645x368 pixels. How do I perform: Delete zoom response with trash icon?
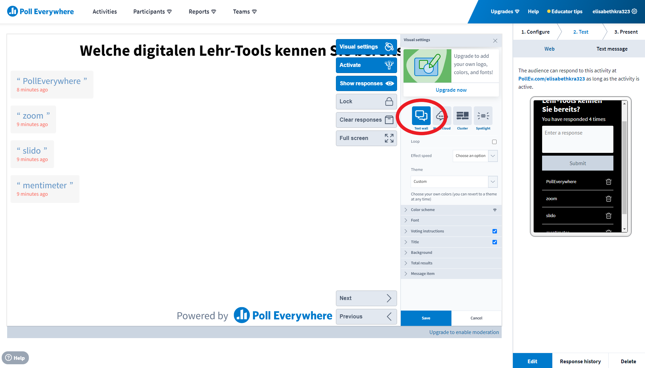click(609, 199)
